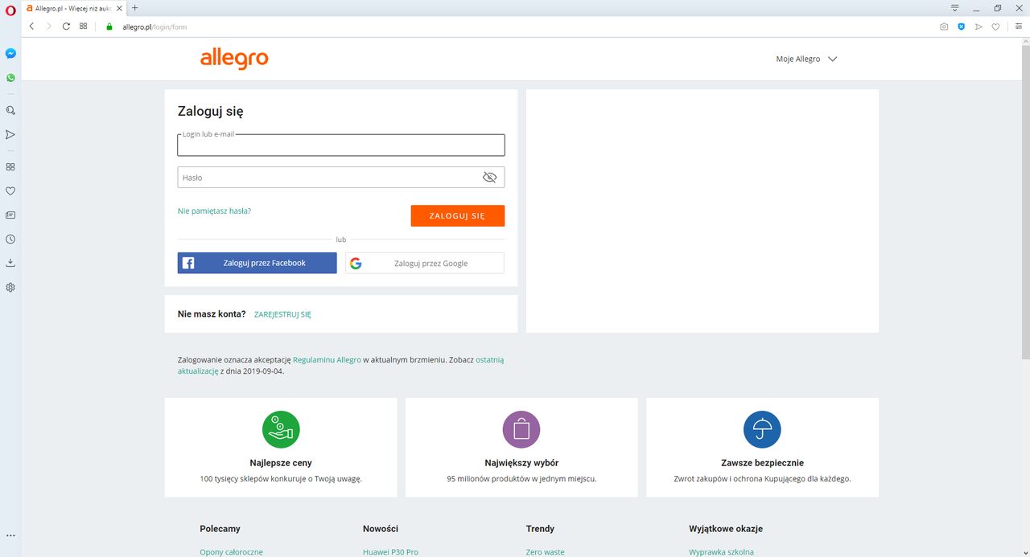Open History clock in sidebar
1030x557 pixels.
(10, 239)
